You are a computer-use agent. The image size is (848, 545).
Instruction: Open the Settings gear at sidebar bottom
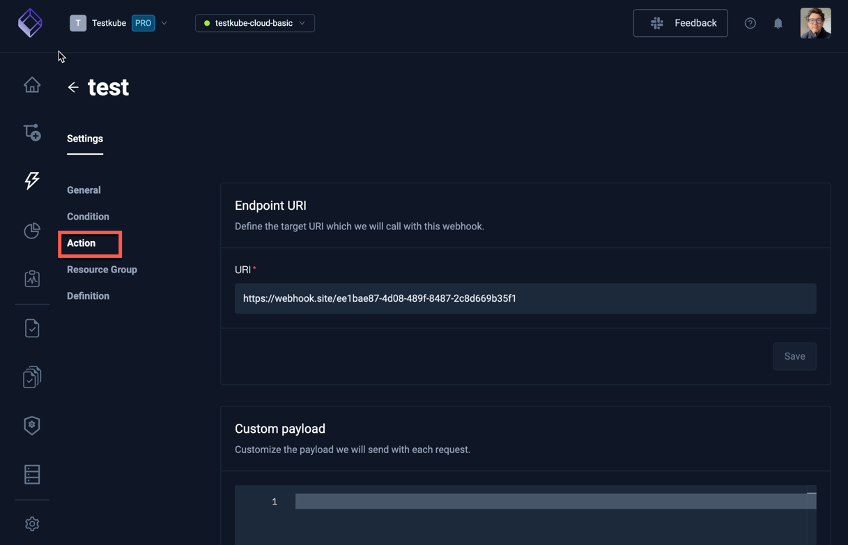click(x=32, y=523)
